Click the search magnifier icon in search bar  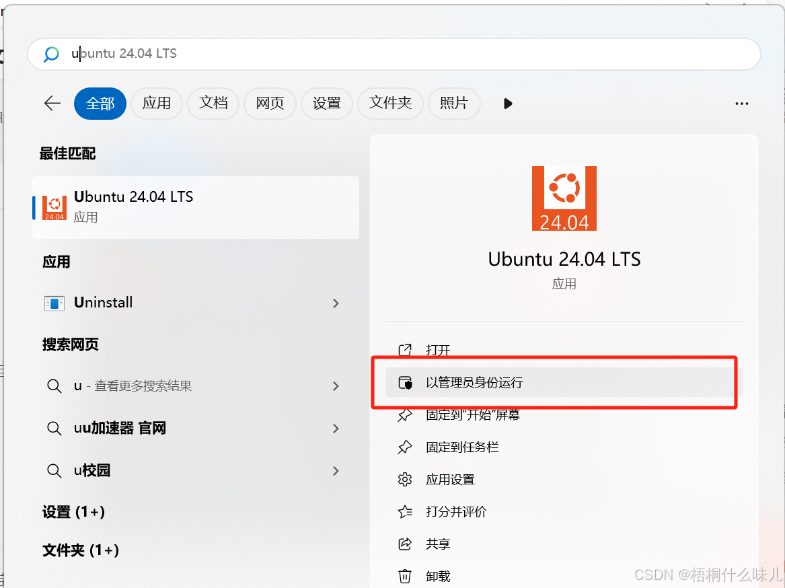[51, 54]
